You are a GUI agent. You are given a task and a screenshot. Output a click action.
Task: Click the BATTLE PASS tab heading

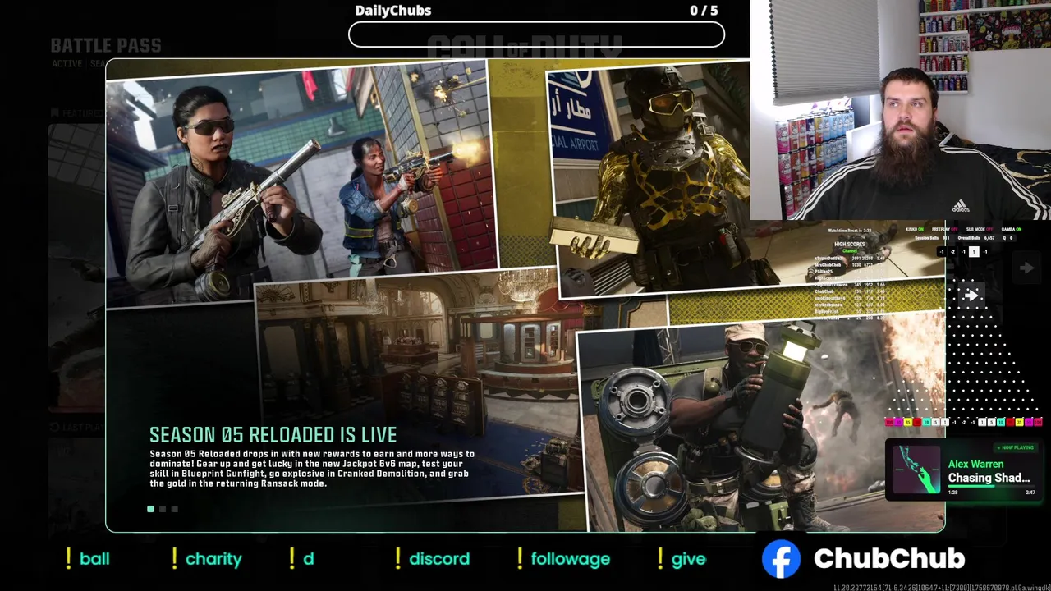click(106, 46)
